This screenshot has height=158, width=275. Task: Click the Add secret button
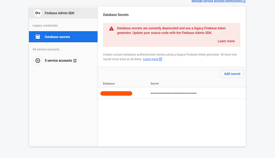point(232,74)
